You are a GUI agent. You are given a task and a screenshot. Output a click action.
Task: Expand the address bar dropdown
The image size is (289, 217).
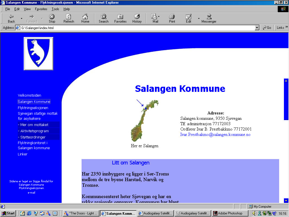[x=257, y=28]
